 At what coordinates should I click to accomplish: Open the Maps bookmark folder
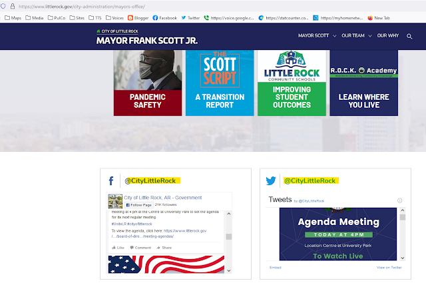pyautogui.click(x=13, y=18)
